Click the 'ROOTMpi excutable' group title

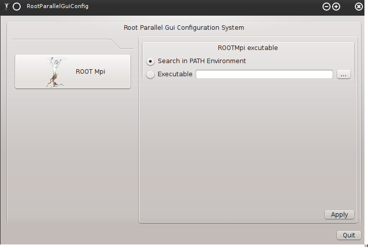point(248,48)
